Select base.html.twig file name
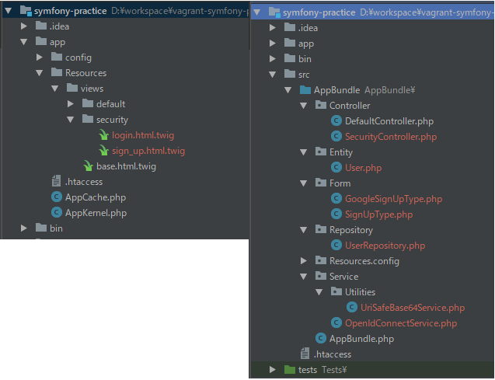This screenshot has height=380, width=495. (126, 166)
